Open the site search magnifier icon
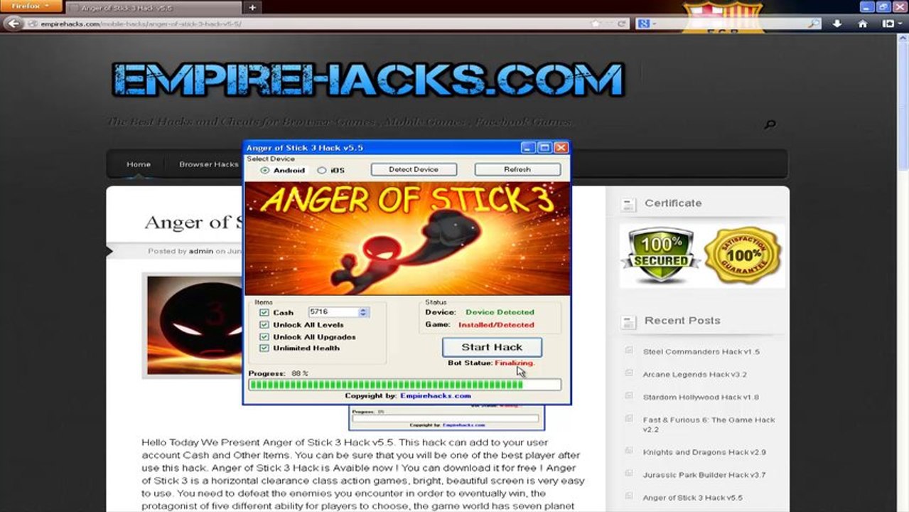This screenshot has height=512, width=909. pos(770,124)
